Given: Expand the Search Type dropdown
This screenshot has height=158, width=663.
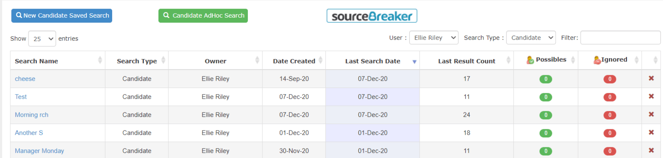Looking at the screenshot, I should click(x=531, y=38).
